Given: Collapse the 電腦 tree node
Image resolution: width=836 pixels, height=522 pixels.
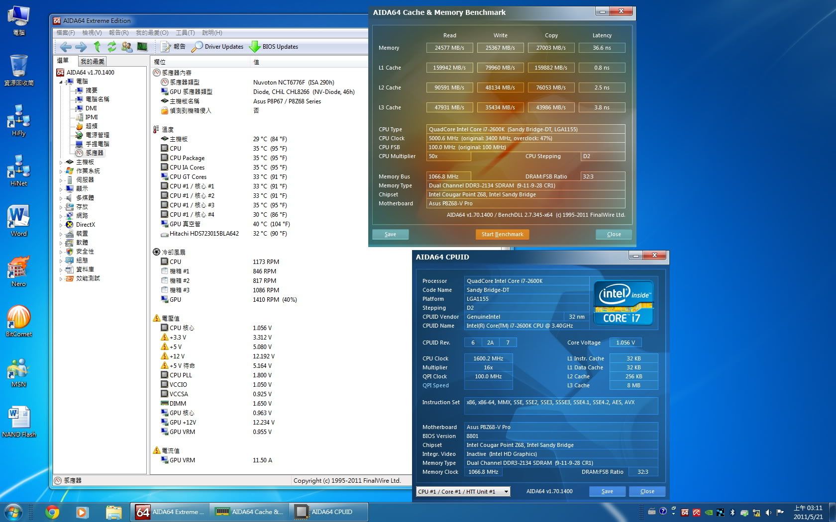Looking at the screenshot, I should pos(61,82).
